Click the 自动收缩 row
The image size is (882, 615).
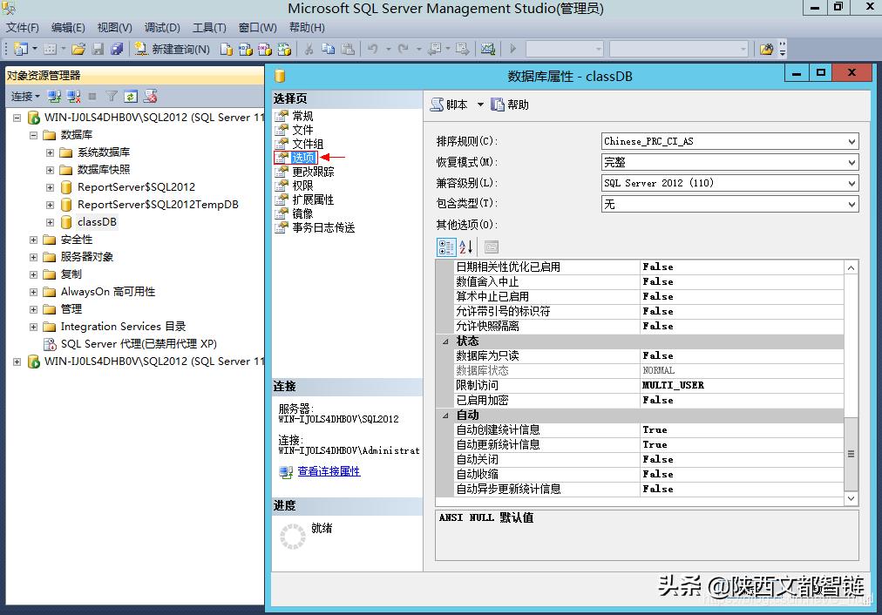pyautogui.click(x=648, y=475)
